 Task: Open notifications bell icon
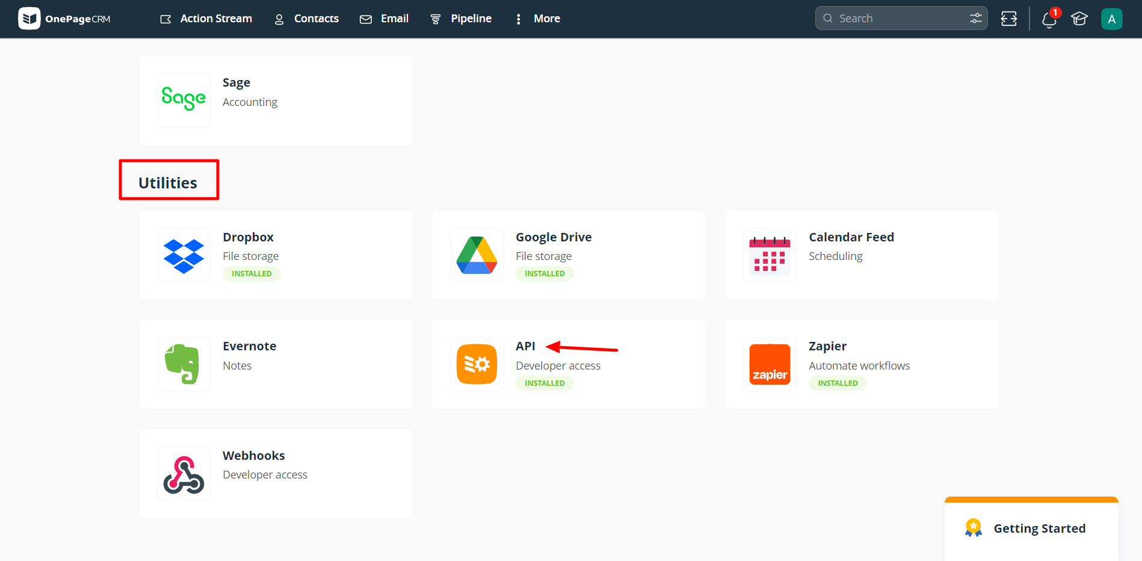1049,19
